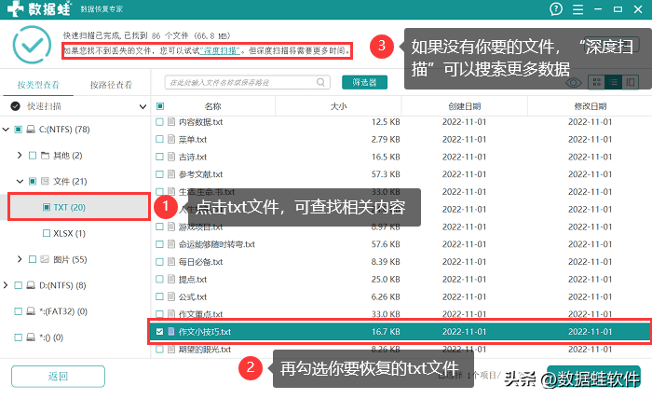This screenshot has width=652, height=399.
Task: Click file icon of 公式.txt
Action: tap(170, 296)
